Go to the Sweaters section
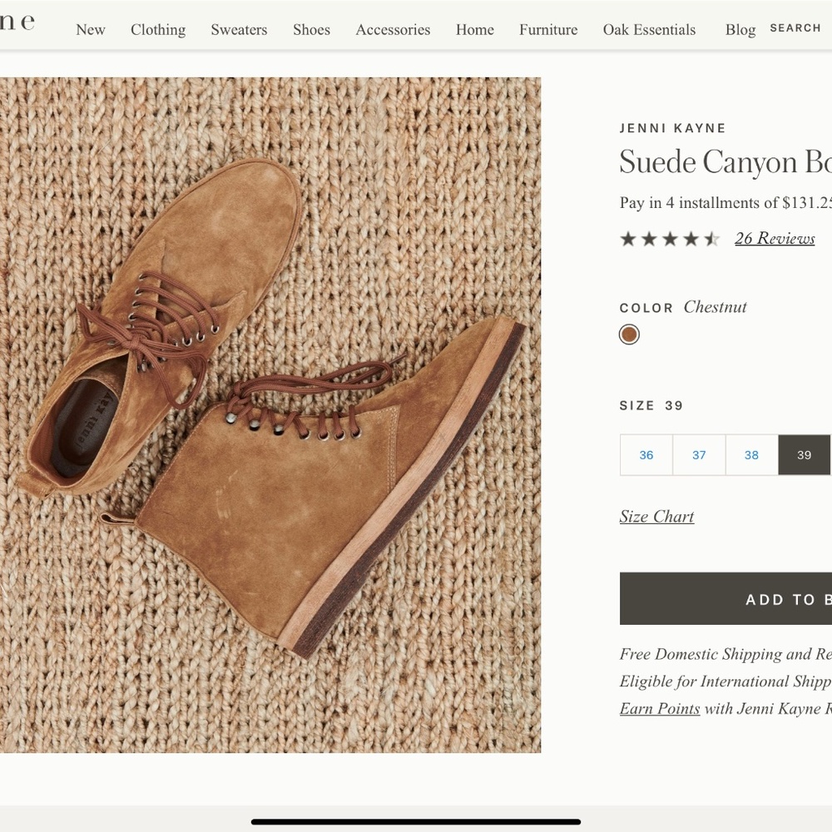 click(x=239, y=29)
